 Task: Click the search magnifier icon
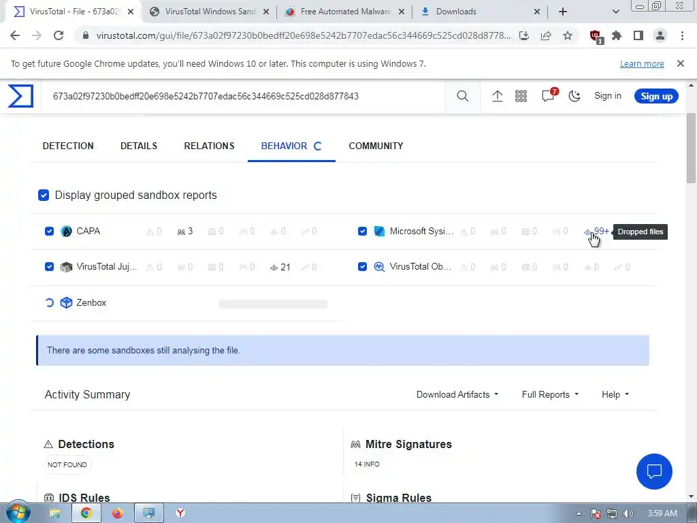click(x=462, y=96)
